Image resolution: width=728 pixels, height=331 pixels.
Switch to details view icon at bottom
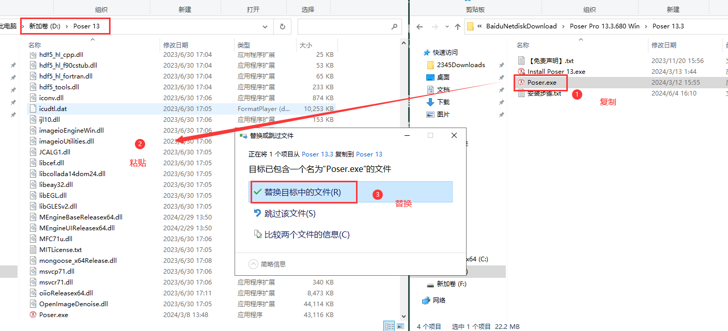(x=389, y=326)
